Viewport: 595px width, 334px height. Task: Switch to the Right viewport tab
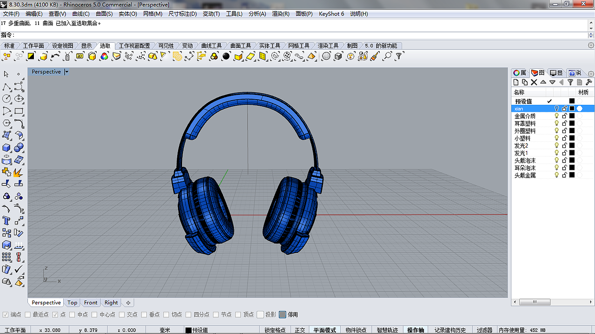111,302
